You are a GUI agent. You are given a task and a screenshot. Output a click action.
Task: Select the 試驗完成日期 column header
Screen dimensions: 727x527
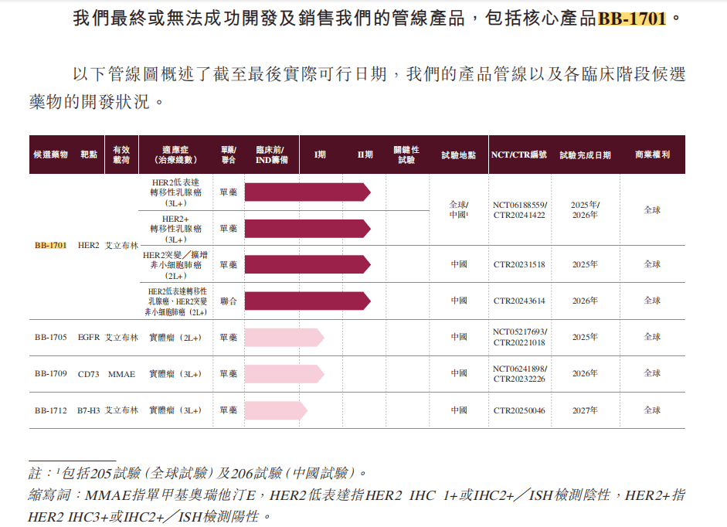coord(585,155)
